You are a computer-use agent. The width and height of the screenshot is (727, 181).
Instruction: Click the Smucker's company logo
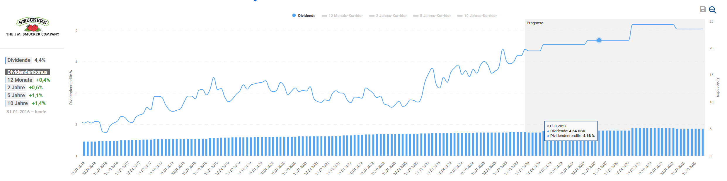(x=33, y=27)
